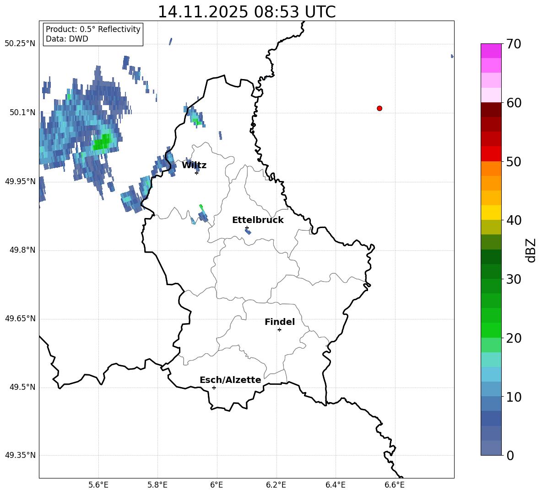Click the 5.8°E longitude label
The height and width of the screenshot is (494, 542).
coord(157,485)
